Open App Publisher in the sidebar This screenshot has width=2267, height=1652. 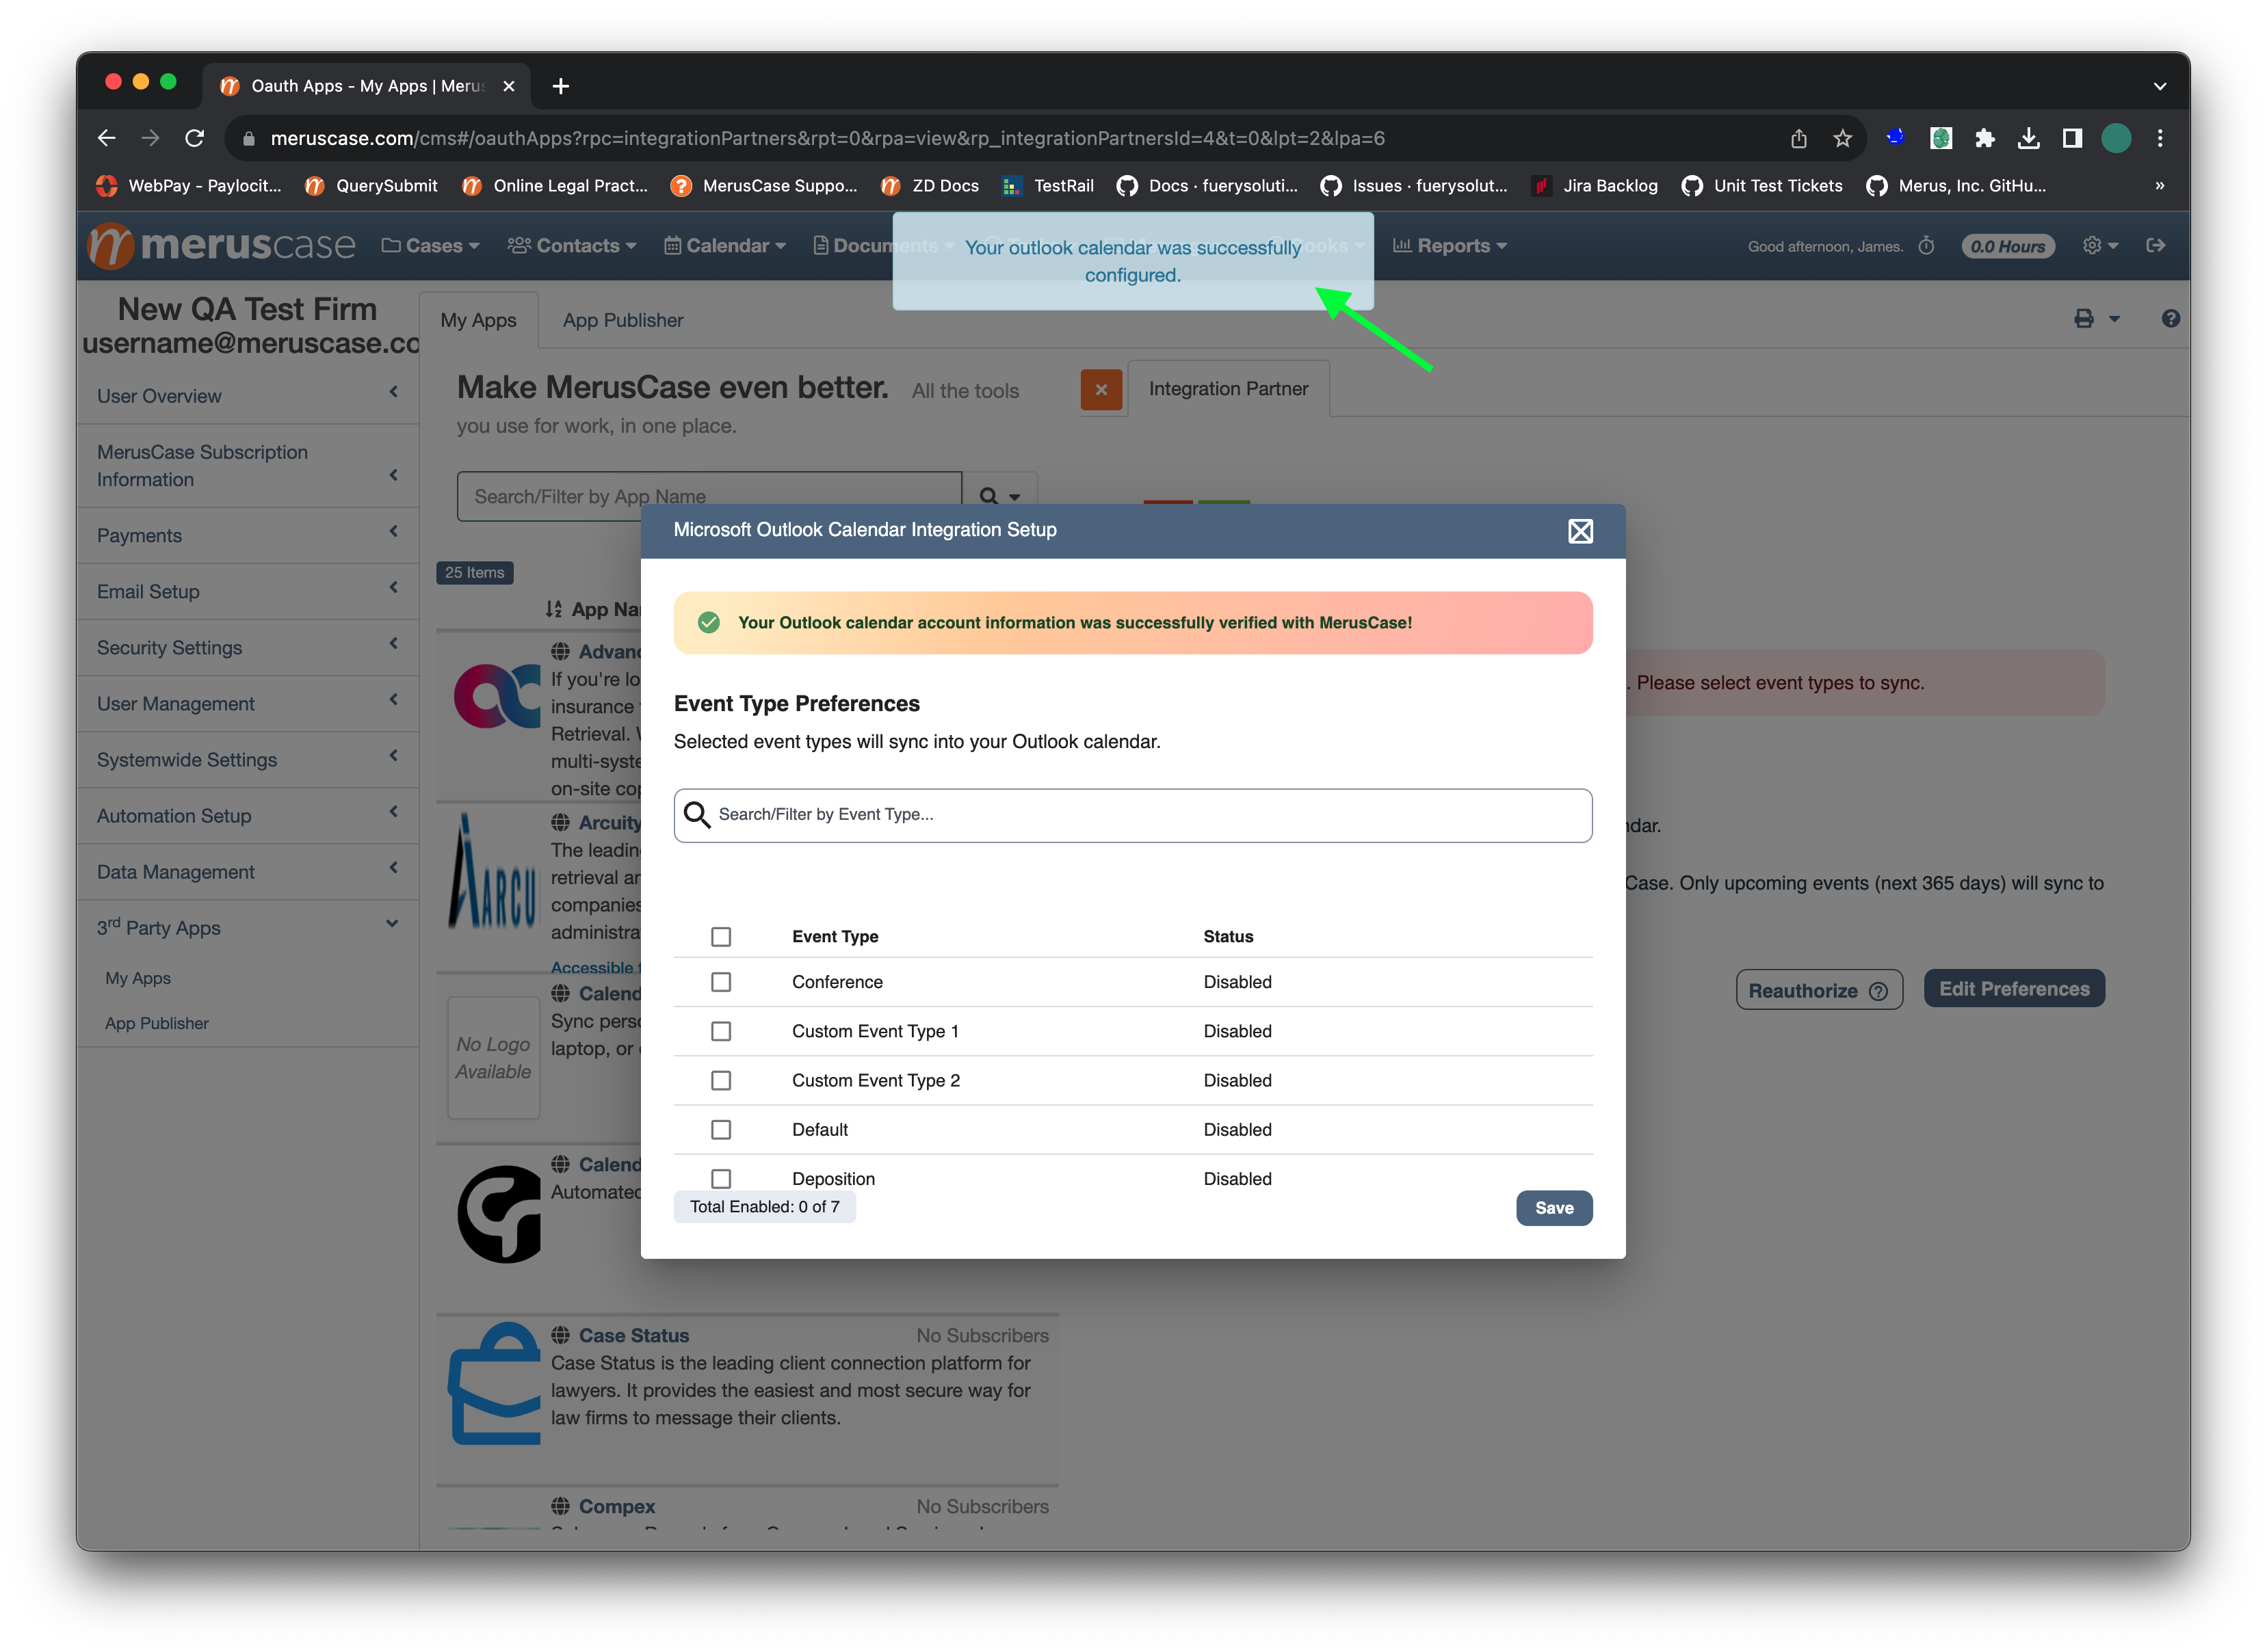[157, 1024]
